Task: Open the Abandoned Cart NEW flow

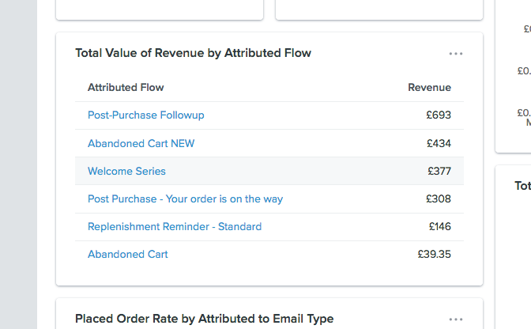Action: pos(141,143)
